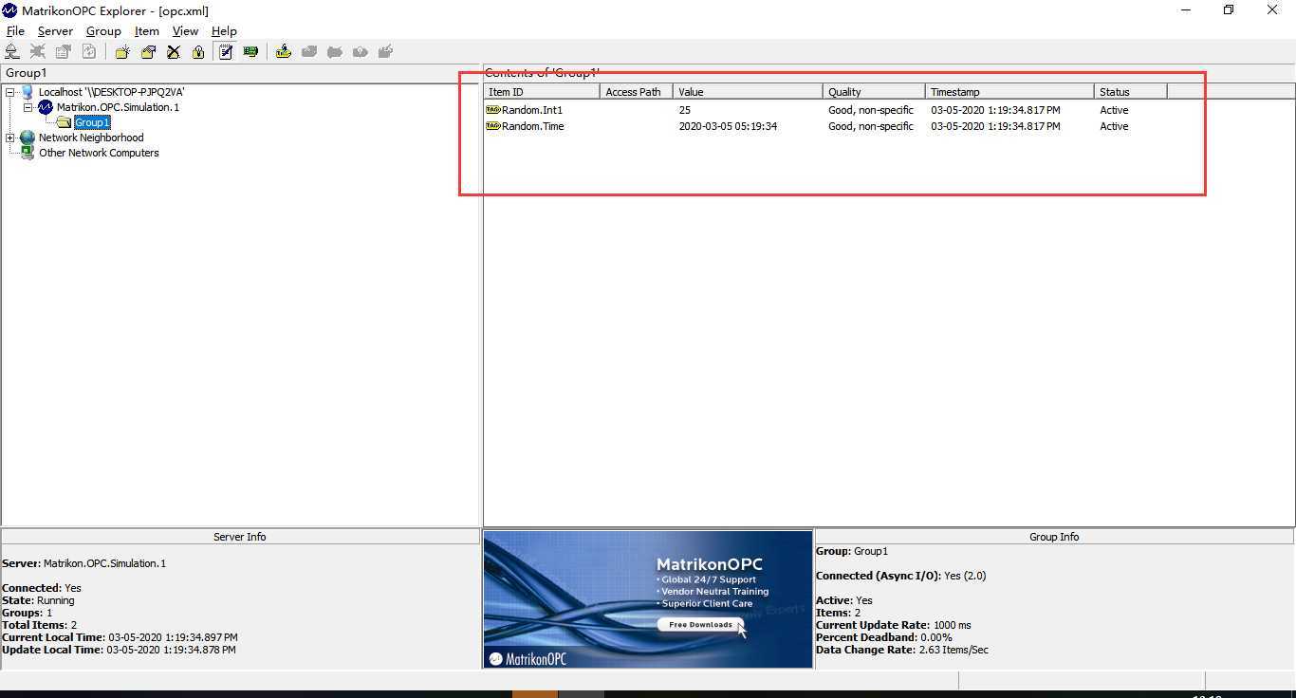The image size is (1296, 698).
Task: Click Random.Time's Active status cell
Action: point(1114,126)
